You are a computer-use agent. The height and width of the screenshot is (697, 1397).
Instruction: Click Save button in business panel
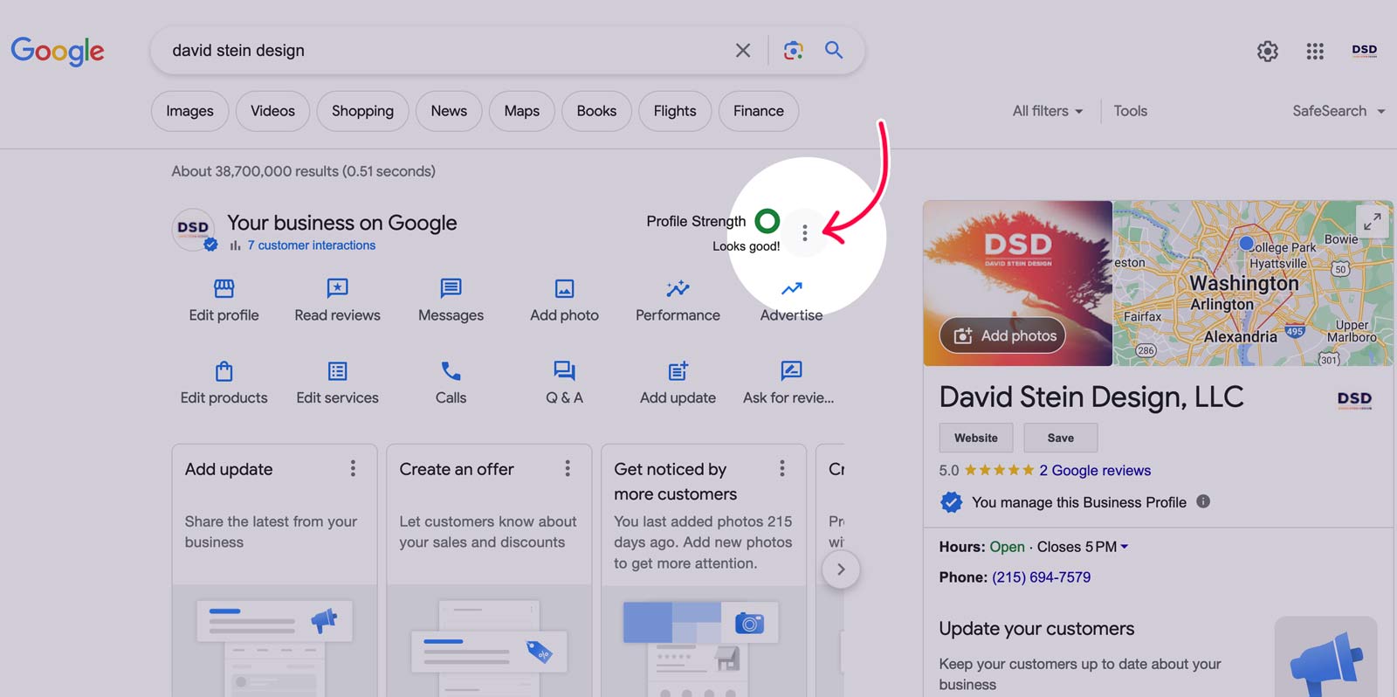[x=1061, y=438]
